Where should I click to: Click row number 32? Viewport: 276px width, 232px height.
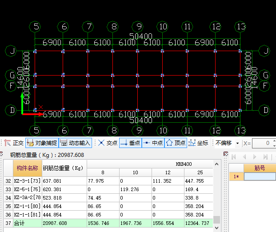[x=8, y=181]
